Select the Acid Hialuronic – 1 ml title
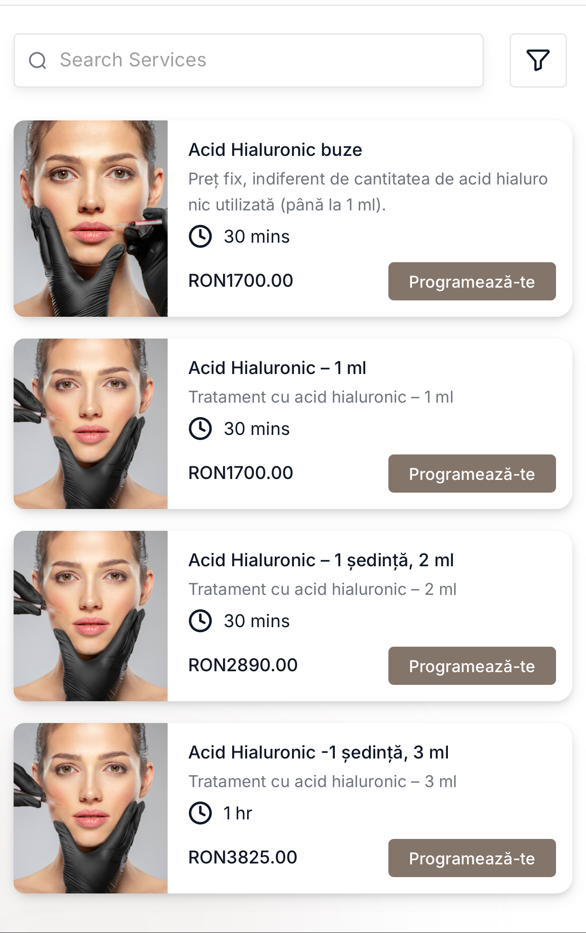 [x=277, y=368]
